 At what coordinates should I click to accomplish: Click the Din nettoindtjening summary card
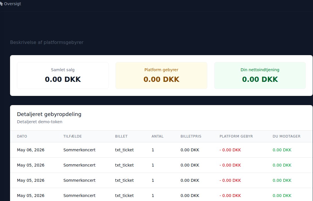point(260,76)
